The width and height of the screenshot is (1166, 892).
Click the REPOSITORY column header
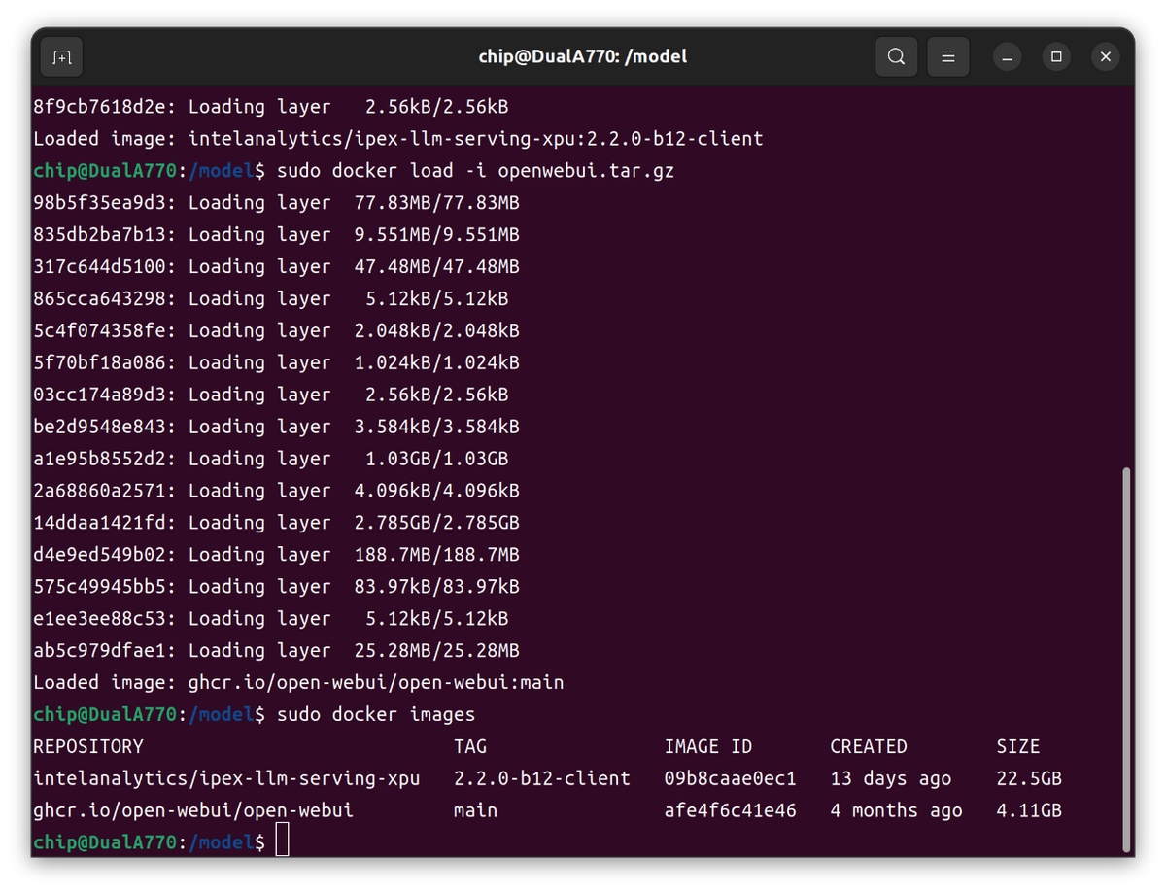(x=88, y=747)
